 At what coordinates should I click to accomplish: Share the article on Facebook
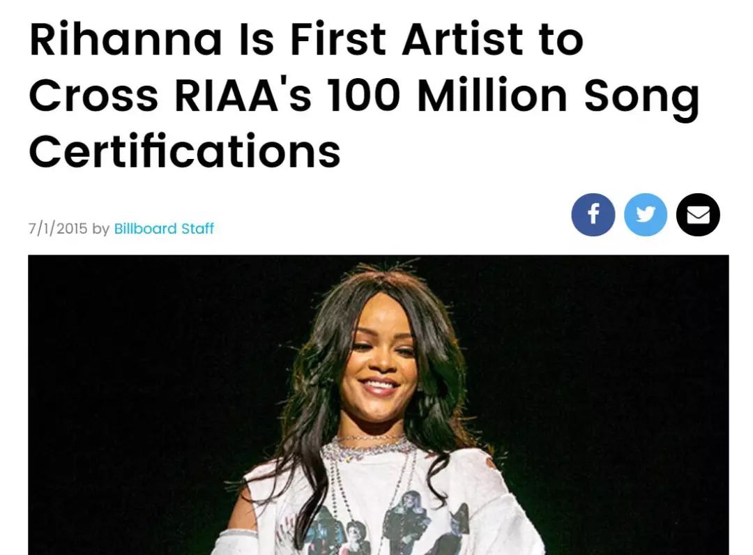593,215
